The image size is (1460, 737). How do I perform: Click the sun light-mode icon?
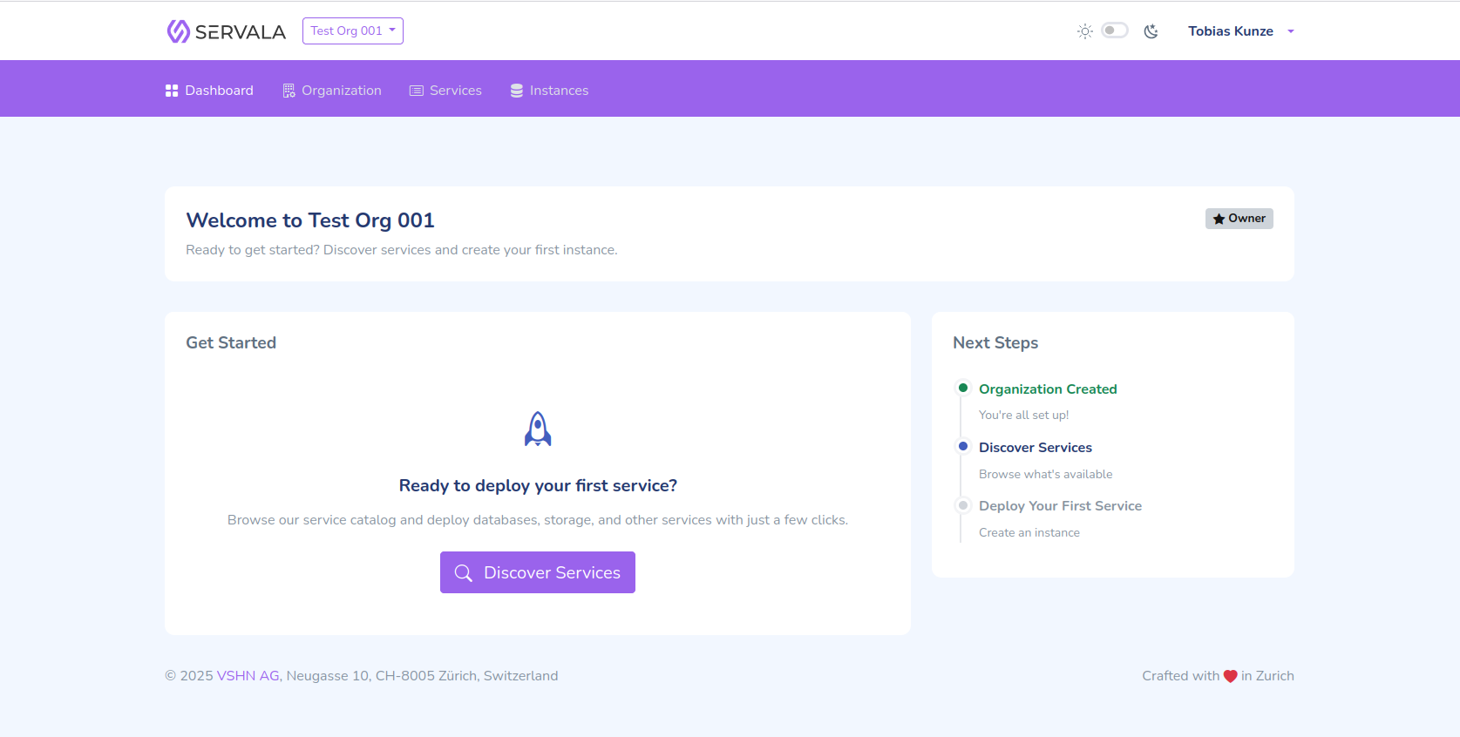pyautogui.click(x=1084, y=31)
